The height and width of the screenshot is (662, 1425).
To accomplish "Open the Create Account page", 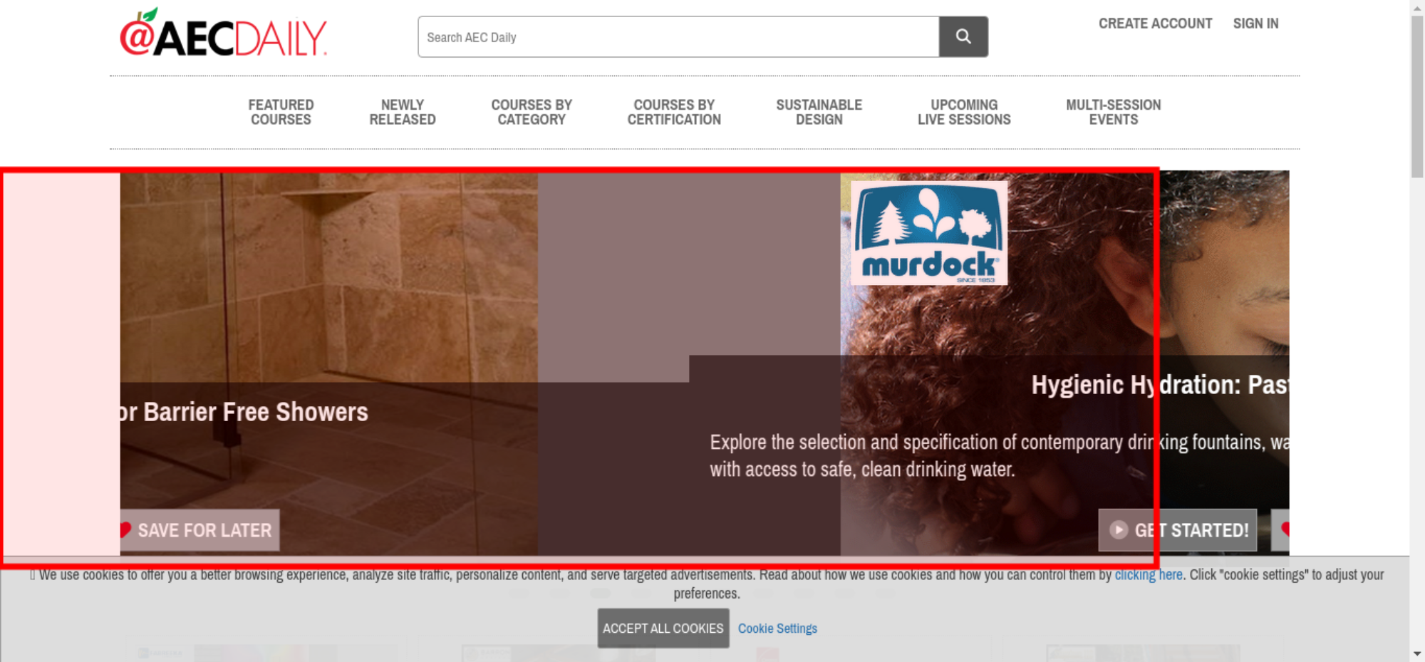I will coord(1154,24).
